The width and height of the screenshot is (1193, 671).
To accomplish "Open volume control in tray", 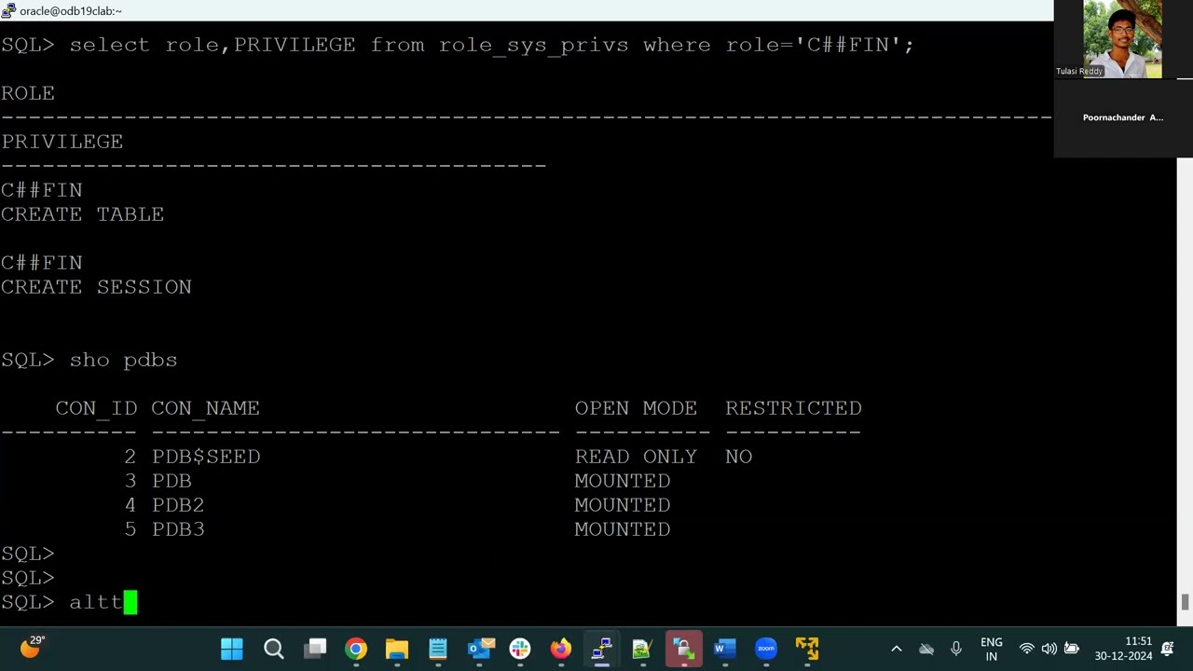I will coord(1049,649).
